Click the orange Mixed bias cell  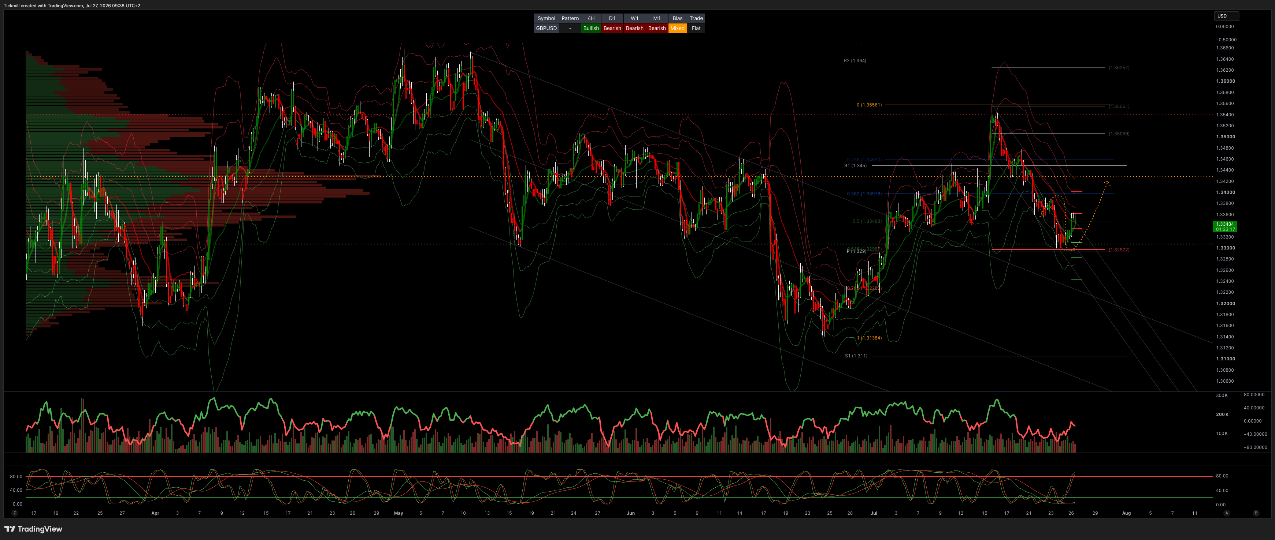(678, 28)
